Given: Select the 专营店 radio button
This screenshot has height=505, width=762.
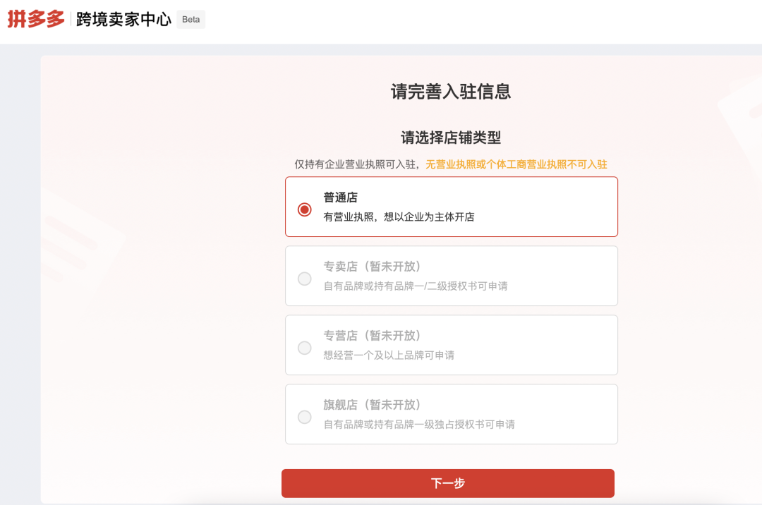Looking at the screenshot, I should [305, 348].
